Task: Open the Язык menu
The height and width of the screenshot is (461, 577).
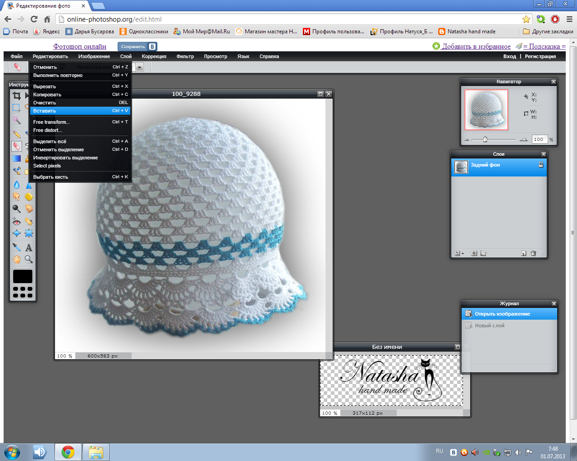Action: tap(243, 56)
